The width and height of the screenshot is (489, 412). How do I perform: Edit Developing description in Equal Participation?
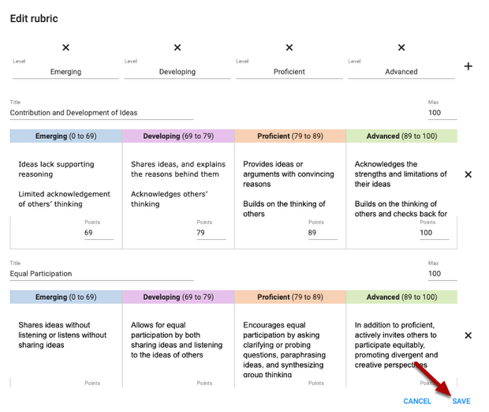[x=177, y=340]
